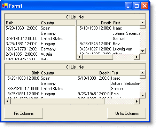Click the Form1 application icon in title bar
The image size is (156, 128).
(5, 6)
